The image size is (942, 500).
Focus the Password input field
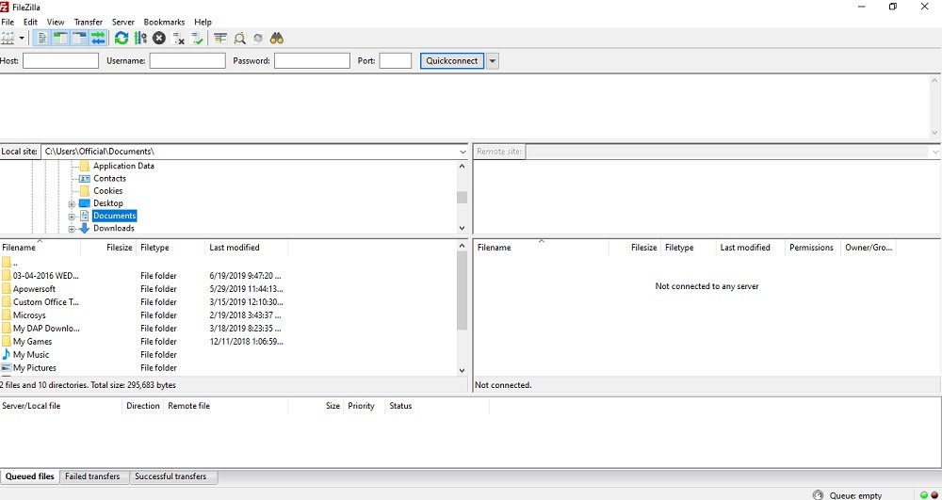pyautogui.click(x=312, y=60)
